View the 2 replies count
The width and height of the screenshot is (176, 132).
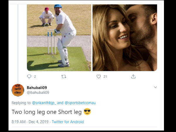35,77
